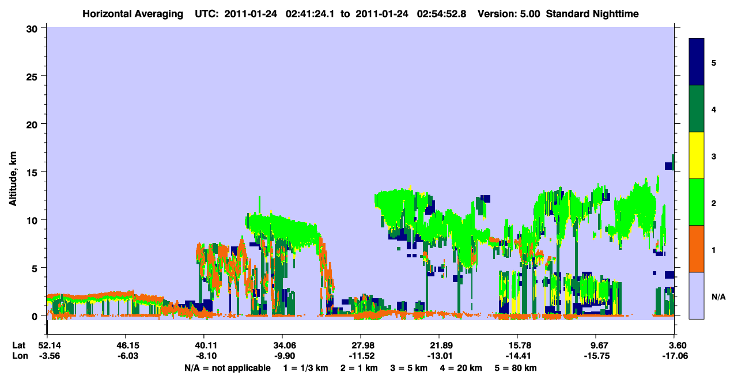
Task: Click the 'Altitude, km' axis label
Action: tap(13, 178)
